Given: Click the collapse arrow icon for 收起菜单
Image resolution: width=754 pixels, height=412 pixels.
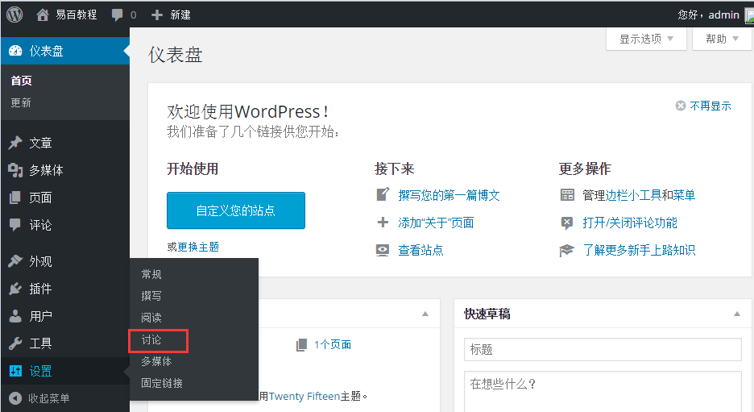Looking at the screenshot, I should click(15, 398).
